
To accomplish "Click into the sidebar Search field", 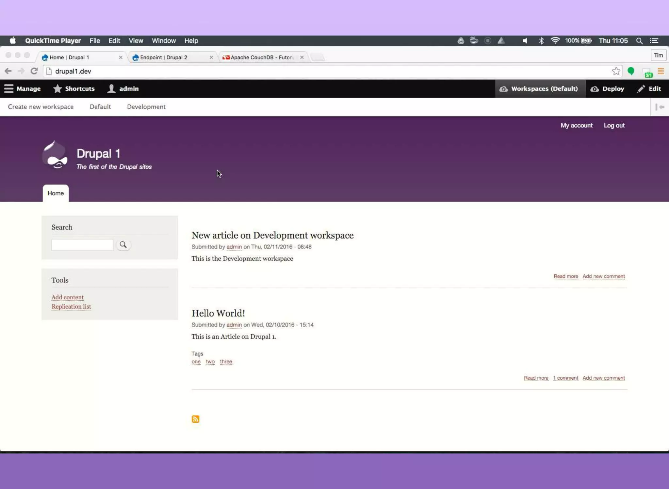I will (82, 245).
